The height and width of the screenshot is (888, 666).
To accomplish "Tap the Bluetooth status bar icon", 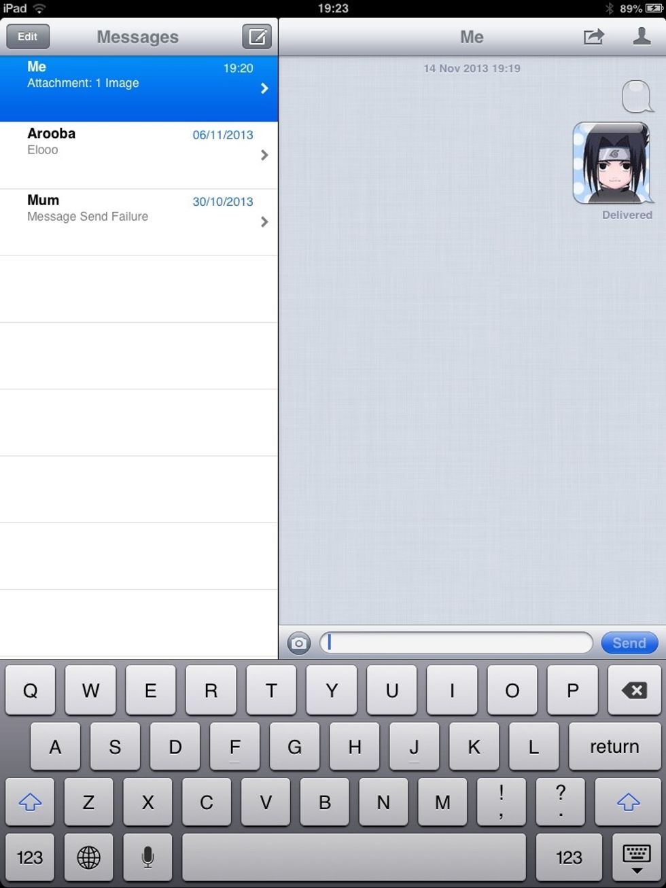I will 610,8.
